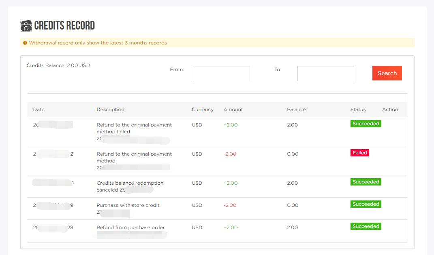The height and width of the screenshot is (255, 434).
Task: Select the Refund from purchase order description
Action: pyautogui.click(x=130, y=228)
